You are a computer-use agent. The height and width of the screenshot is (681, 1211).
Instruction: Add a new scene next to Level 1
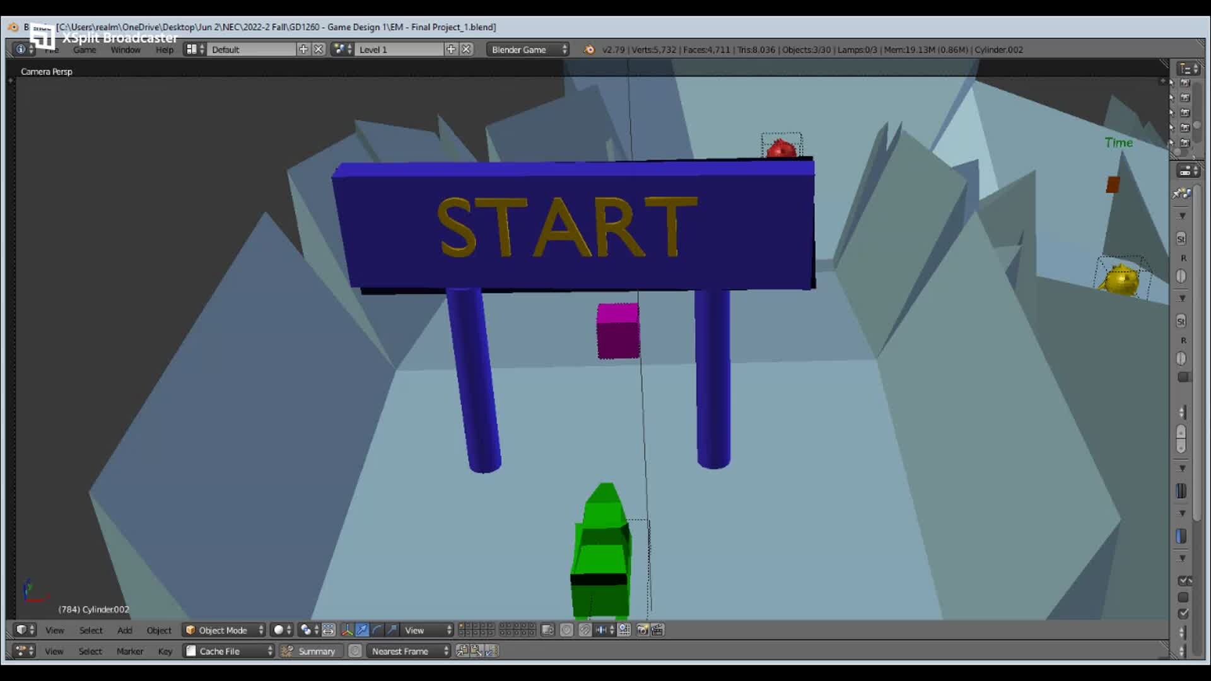coord(451,49)
